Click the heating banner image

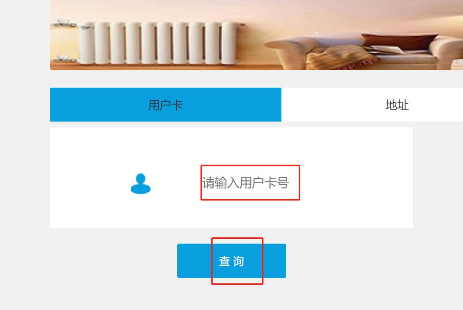click(256, 35)
